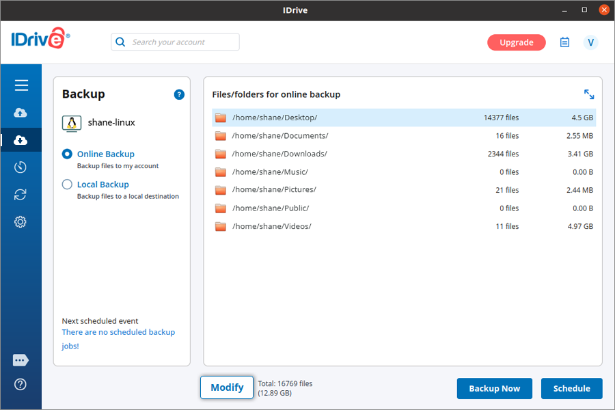Image resolution: width=615 pixels, height=410 pixels.
Task: Open the feedback chat bubble icon
Action: 20,360
